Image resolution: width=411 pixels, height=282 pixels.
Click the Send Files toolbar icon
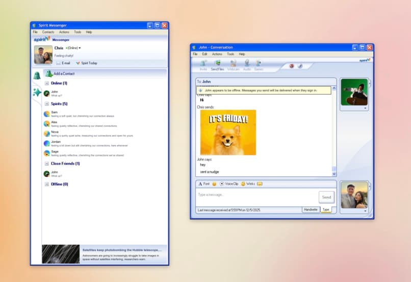(x=218, y=65)
